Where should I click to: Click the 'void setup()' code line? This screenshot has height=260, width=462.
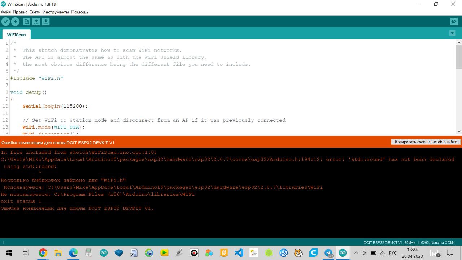tap(29, 92)
